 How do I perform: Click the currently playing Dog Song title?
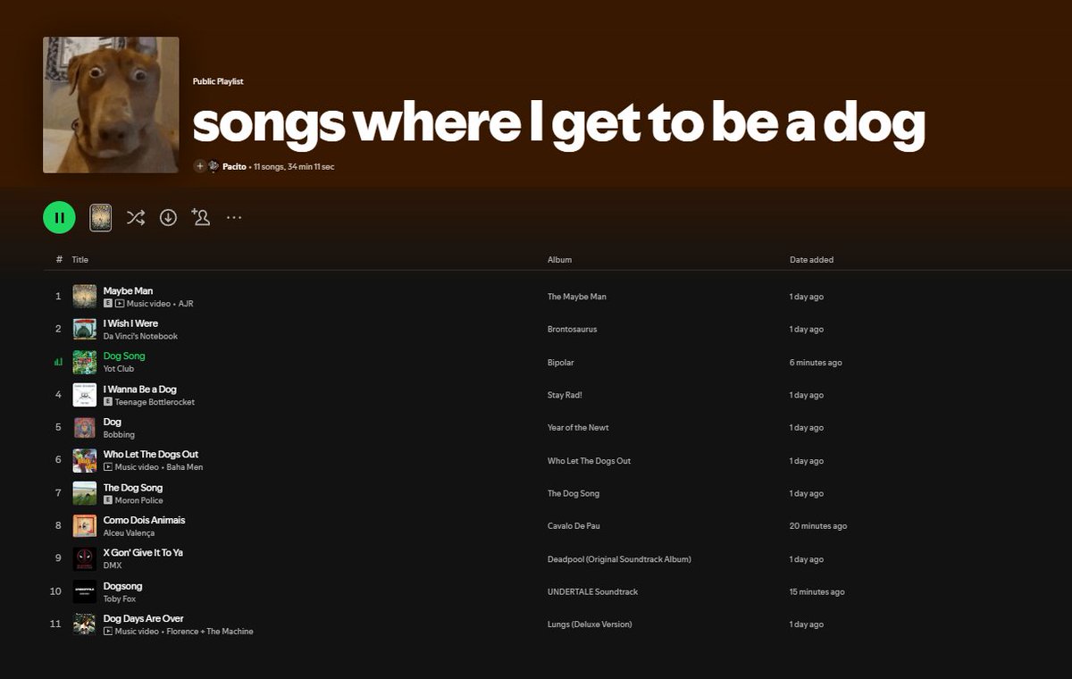point(124,356)
